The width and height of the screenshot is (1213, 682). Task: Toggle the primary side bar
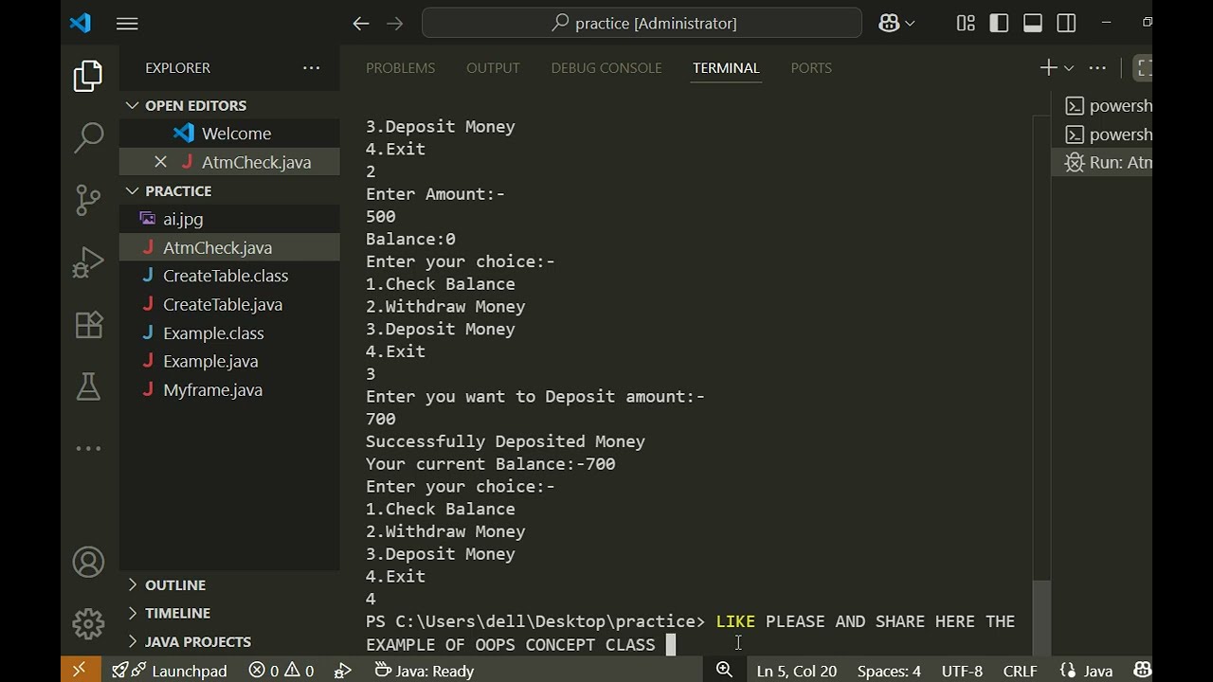999,24
